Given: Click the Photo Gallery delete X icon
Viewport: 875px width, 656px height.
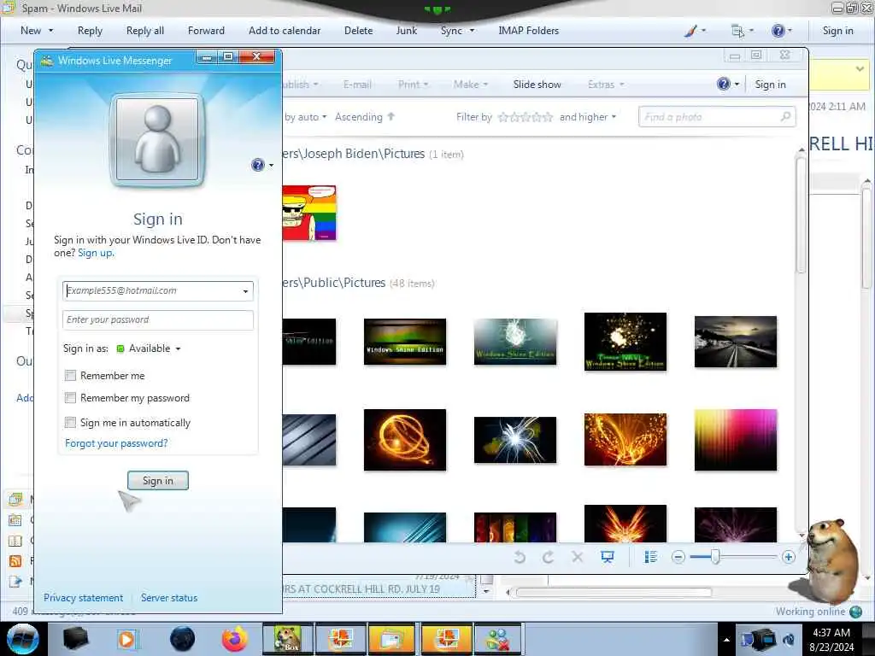Looking at the screenshot, I should click(x=578, y=557).
